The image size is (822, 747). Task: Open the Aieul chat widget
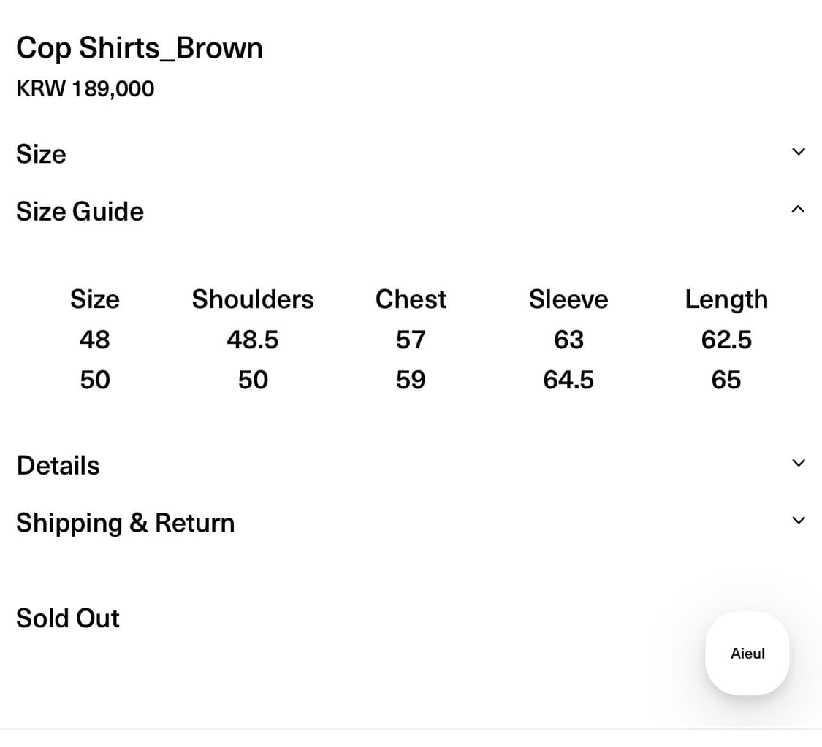click(747, 654)
